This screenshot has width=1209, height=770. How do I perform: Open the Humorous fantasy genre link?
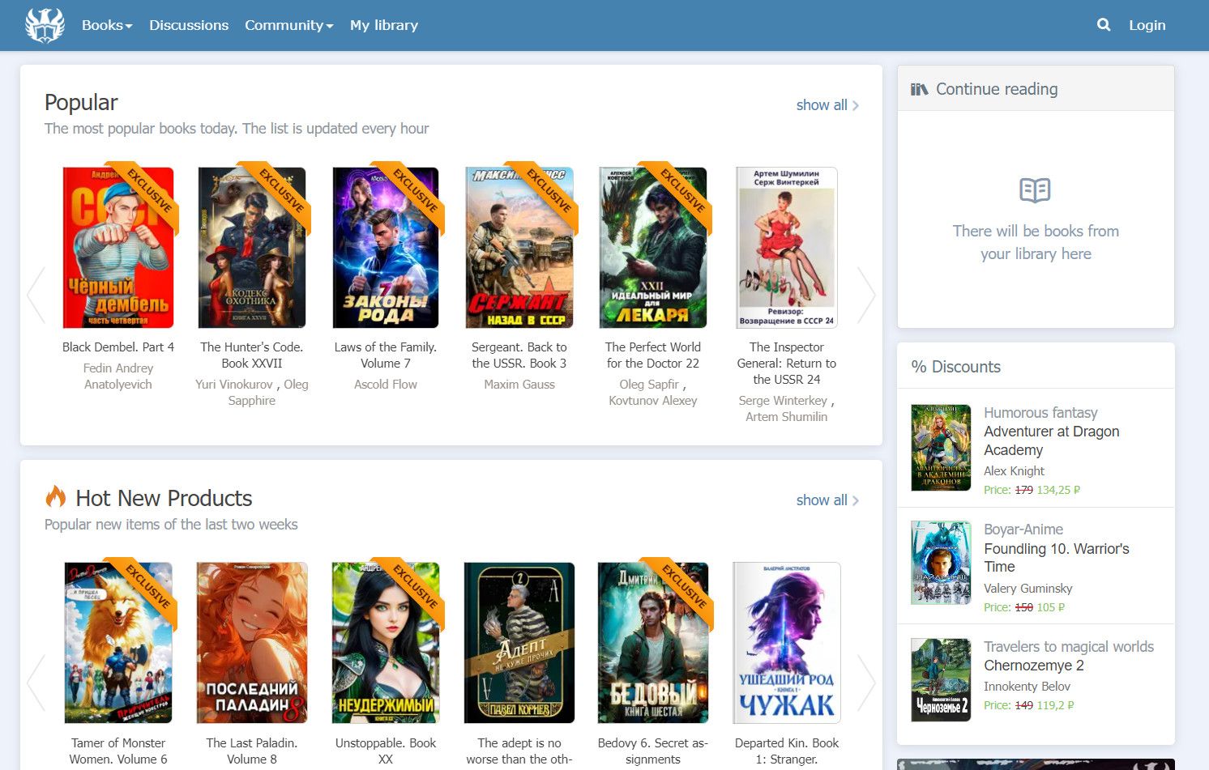(x=1040, y=413)
